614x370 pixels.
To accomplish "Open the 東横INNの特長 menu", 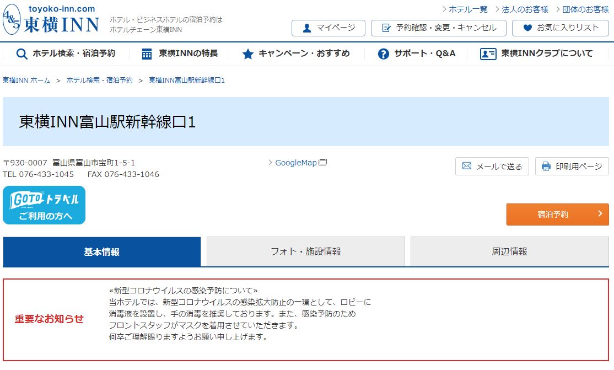I will click(179, 53).
